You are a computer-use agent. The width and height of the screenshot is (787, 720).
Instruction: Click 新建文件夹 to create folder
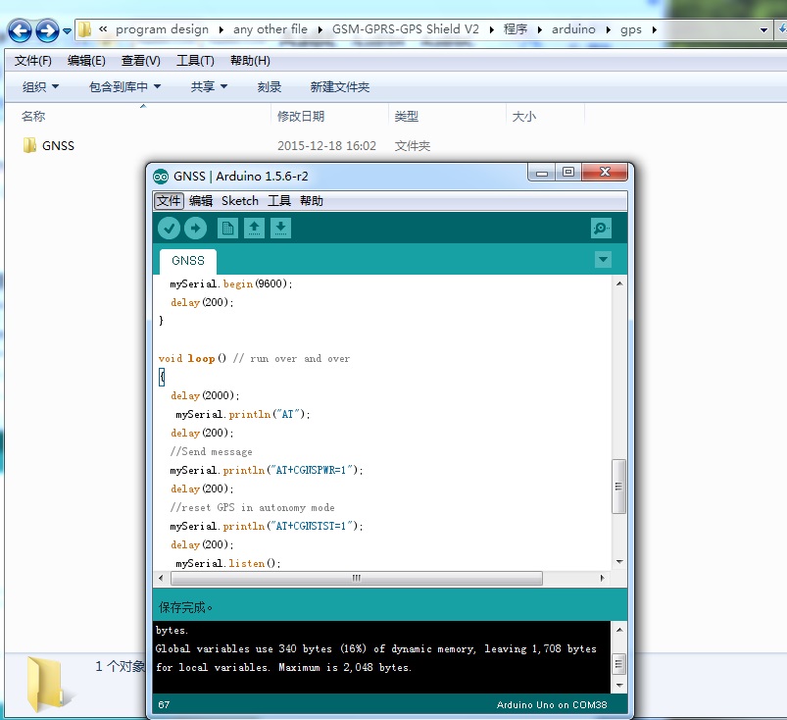[340, 87]
